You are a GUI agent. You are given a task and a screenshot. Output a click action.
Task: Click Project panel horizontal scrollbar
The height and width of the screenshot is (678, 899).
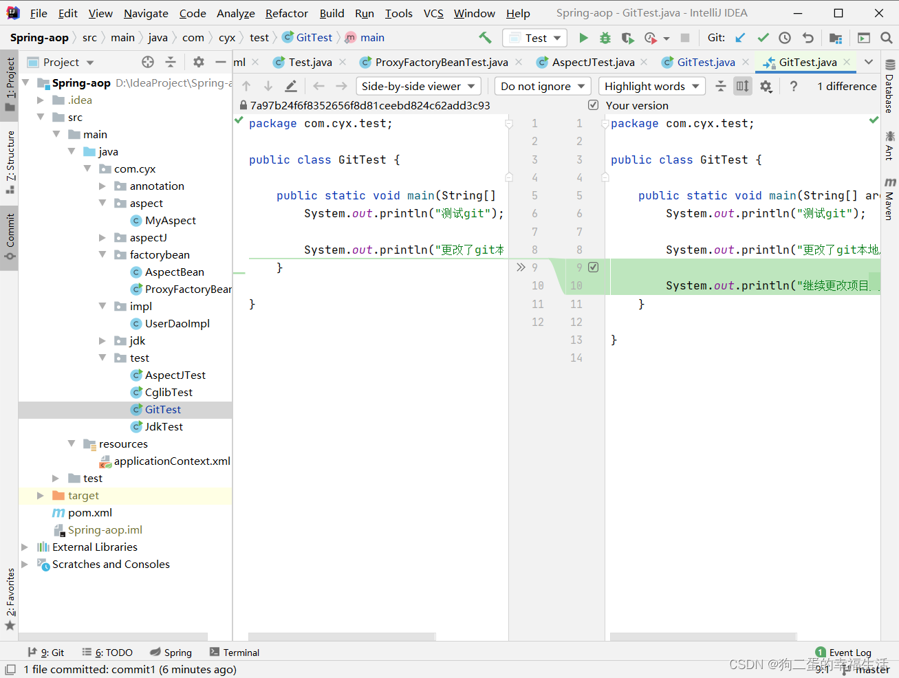click(113, 637)
